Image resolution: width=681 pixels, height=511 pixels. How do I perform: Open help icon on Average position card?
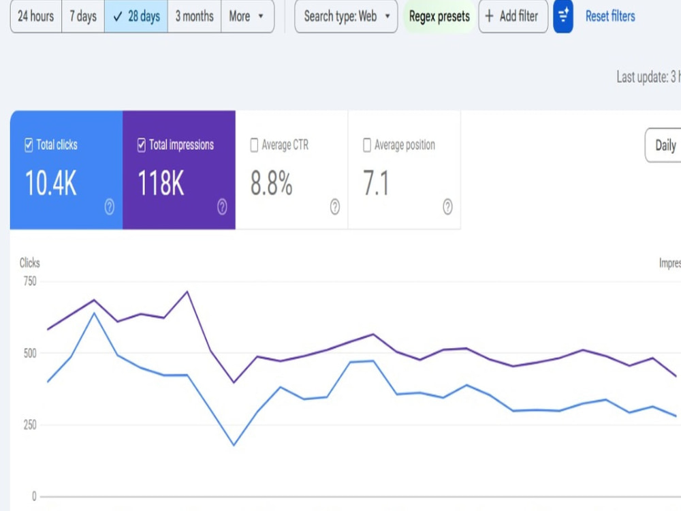(x=447, y=207)
